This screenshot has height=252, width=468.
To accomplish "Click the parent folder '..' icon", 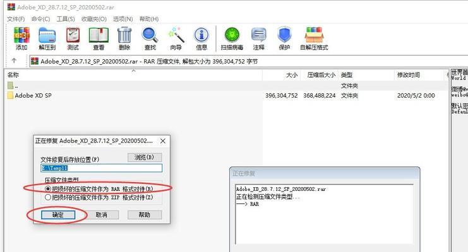I will [11, 86].
